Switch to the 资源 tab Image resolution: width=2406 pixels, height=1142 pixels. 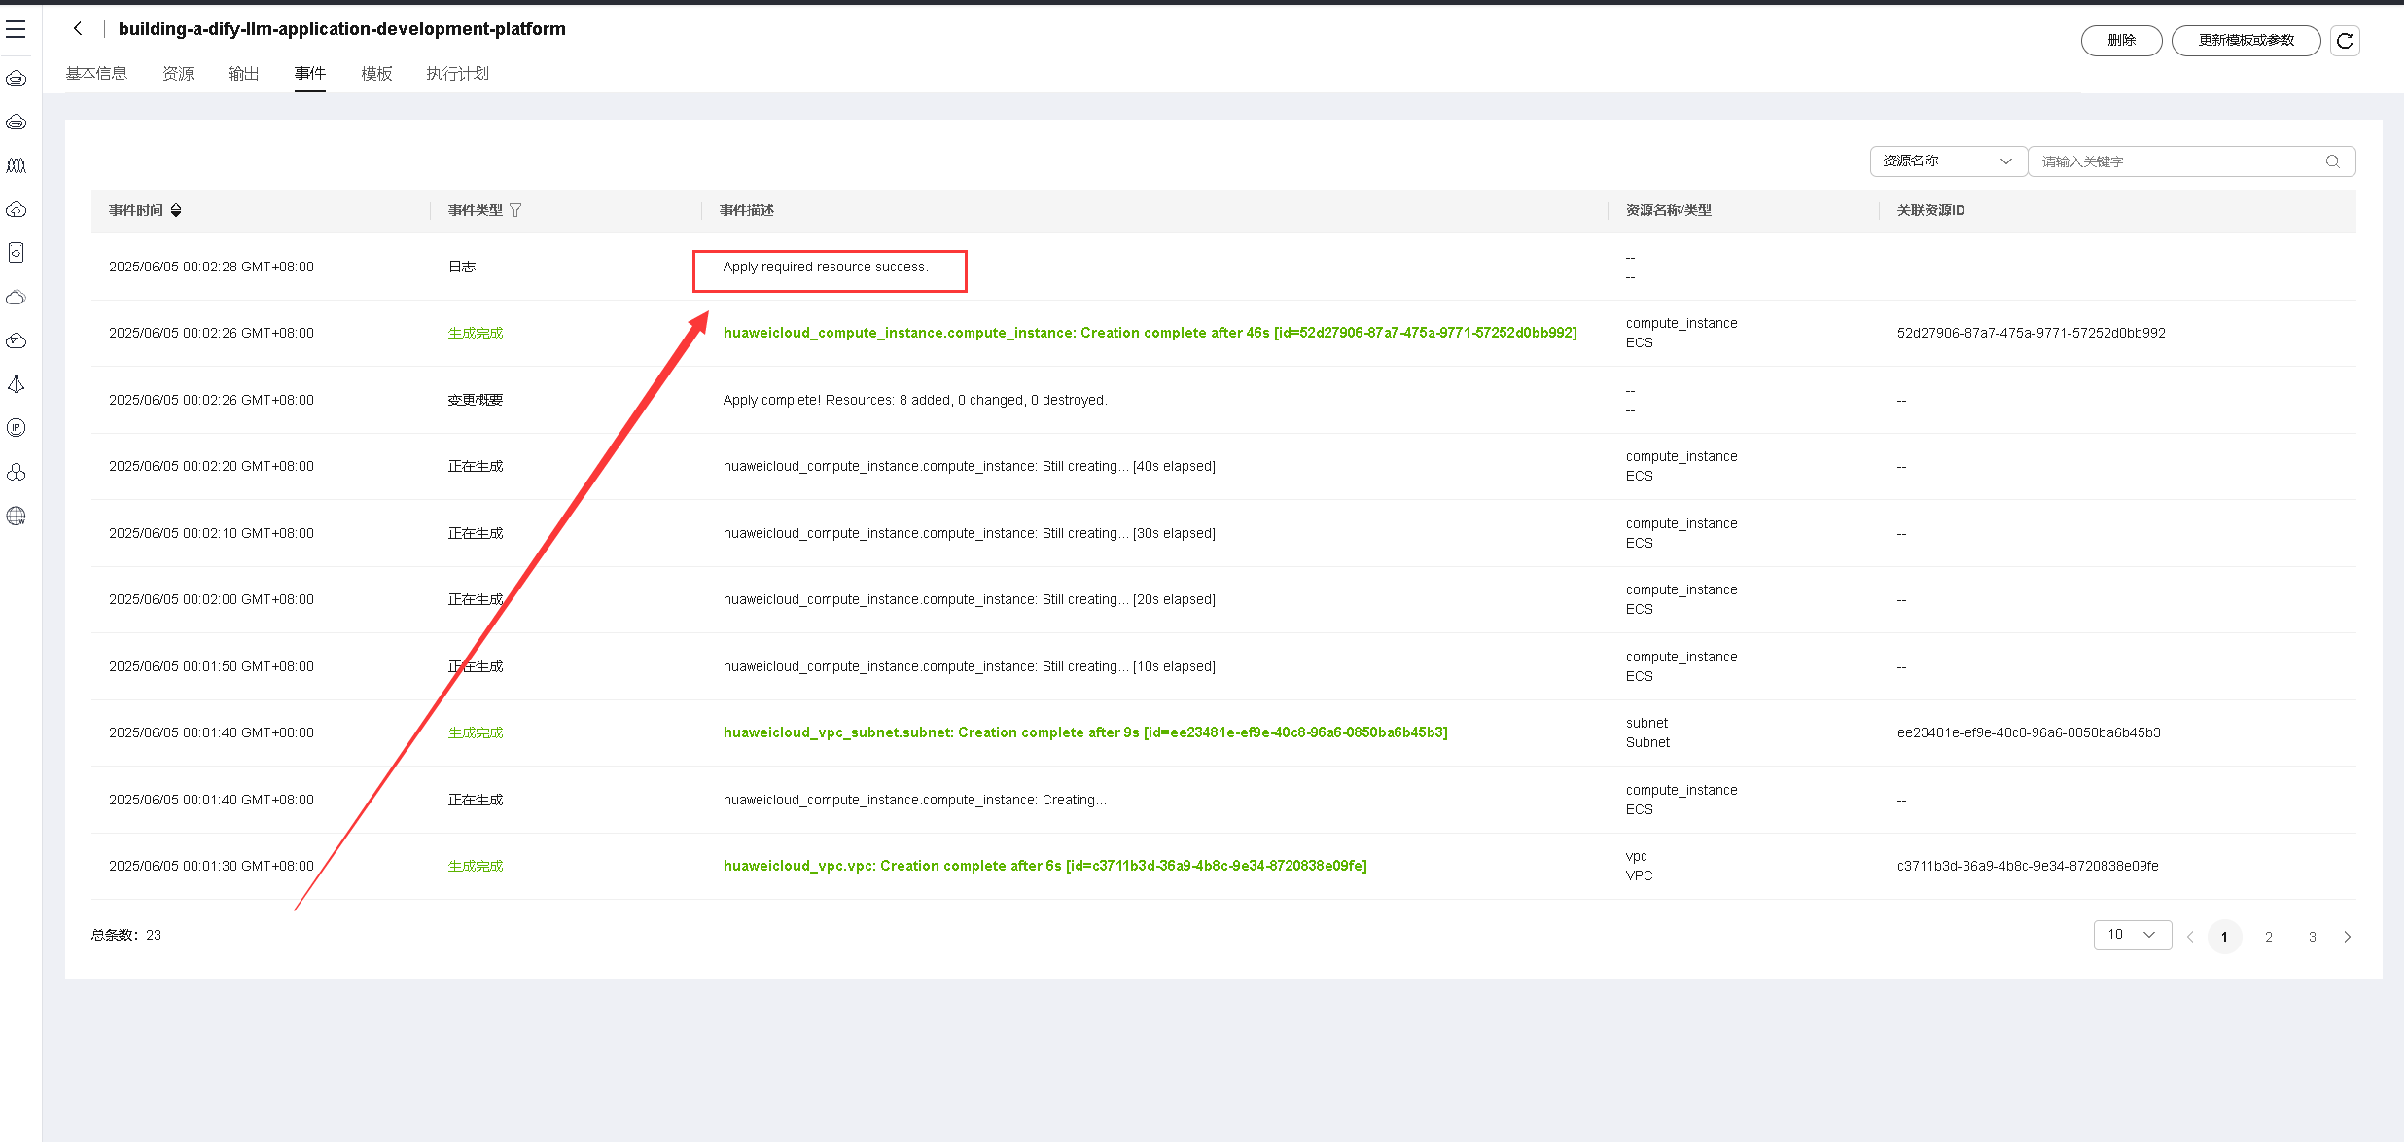click(178, 74)
